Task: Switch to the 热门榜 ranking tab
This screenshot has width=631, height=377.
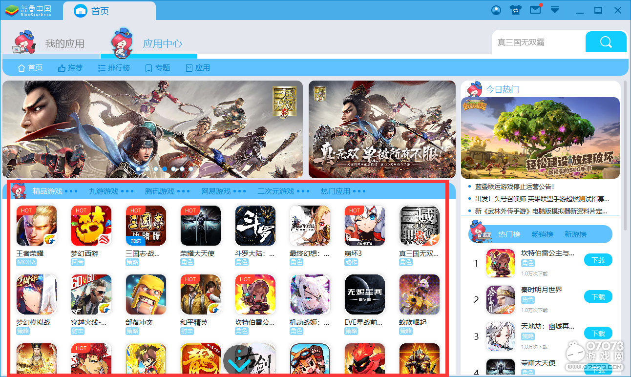Action: coord(508,234)
